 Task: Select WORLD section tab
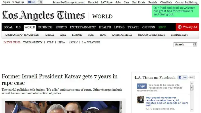point(30,27)
